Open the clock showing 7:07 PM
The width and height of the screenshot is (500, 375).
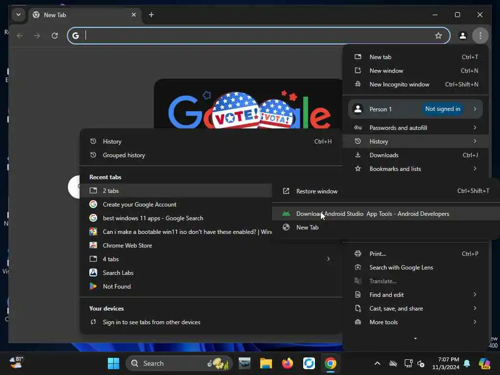tap(445, 363)
